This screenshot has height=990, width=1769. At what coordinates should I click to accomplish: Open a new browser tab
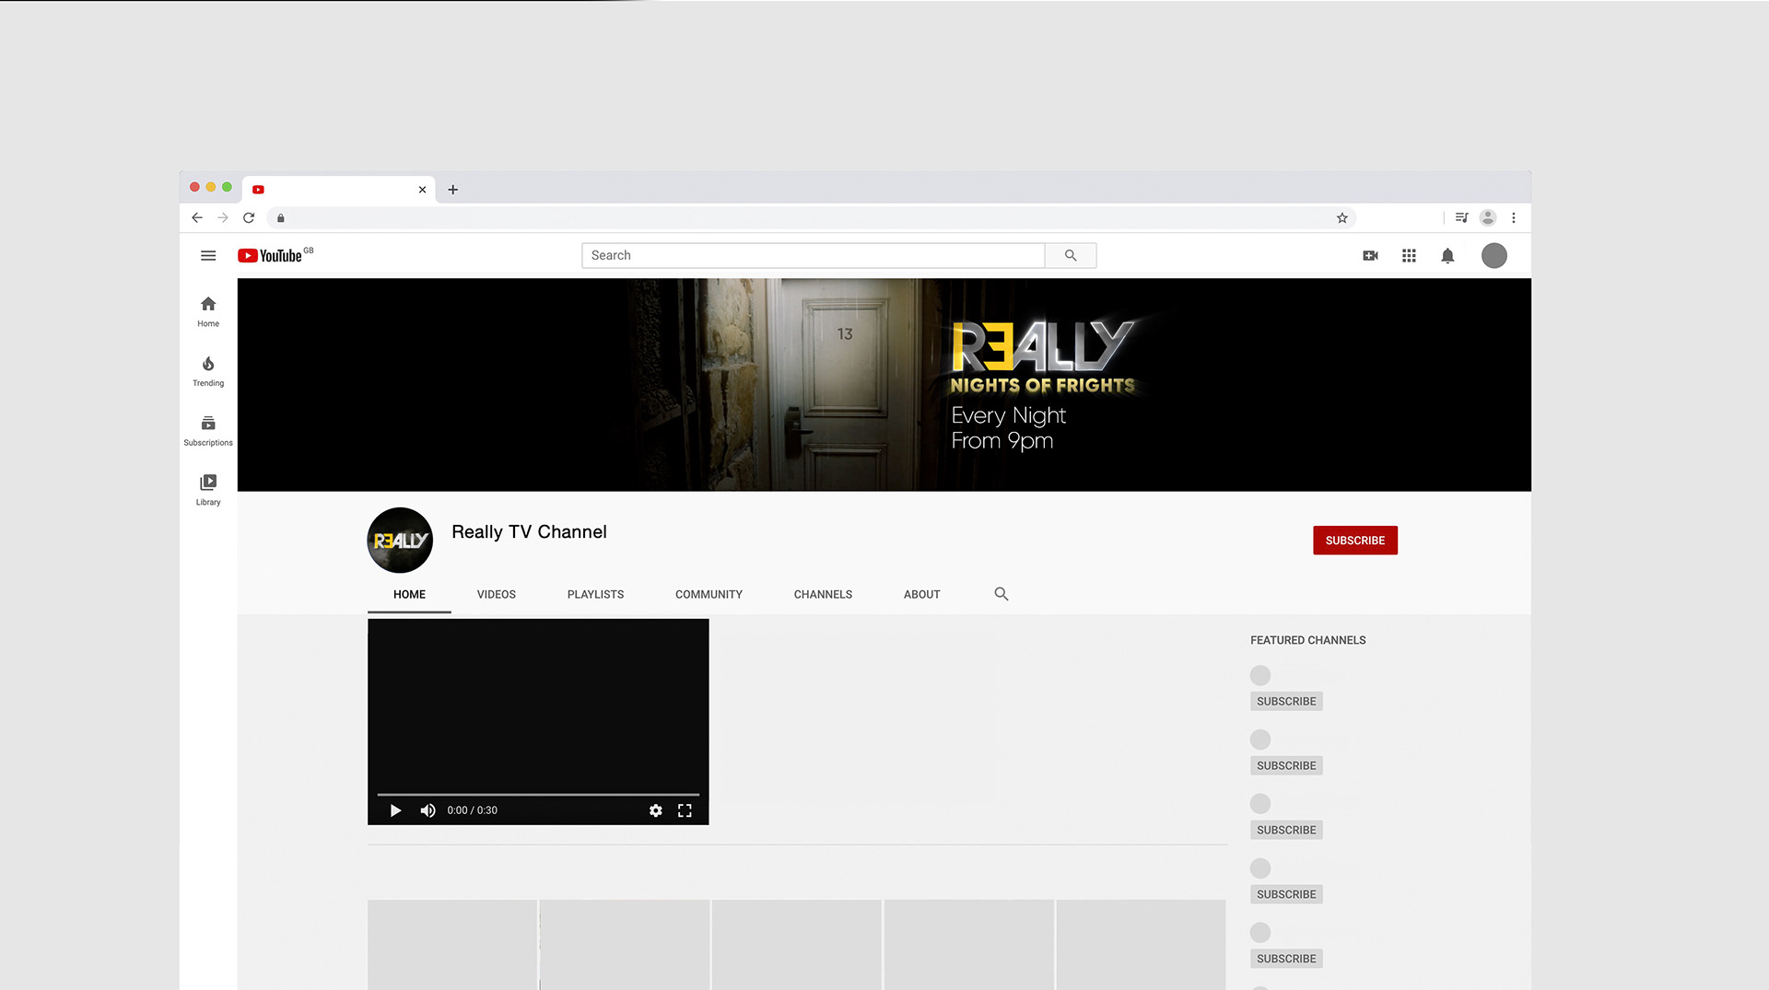[453, 190]
